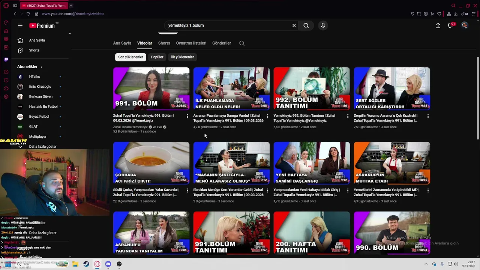The image size is (480, 270).
Task: Open Opera sidebar settings gear
Action: 6,97
